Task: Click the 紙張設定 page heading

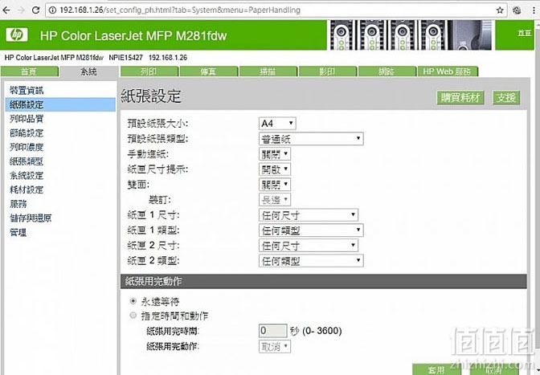Action: pyautogui.click(x=151, y=96)
